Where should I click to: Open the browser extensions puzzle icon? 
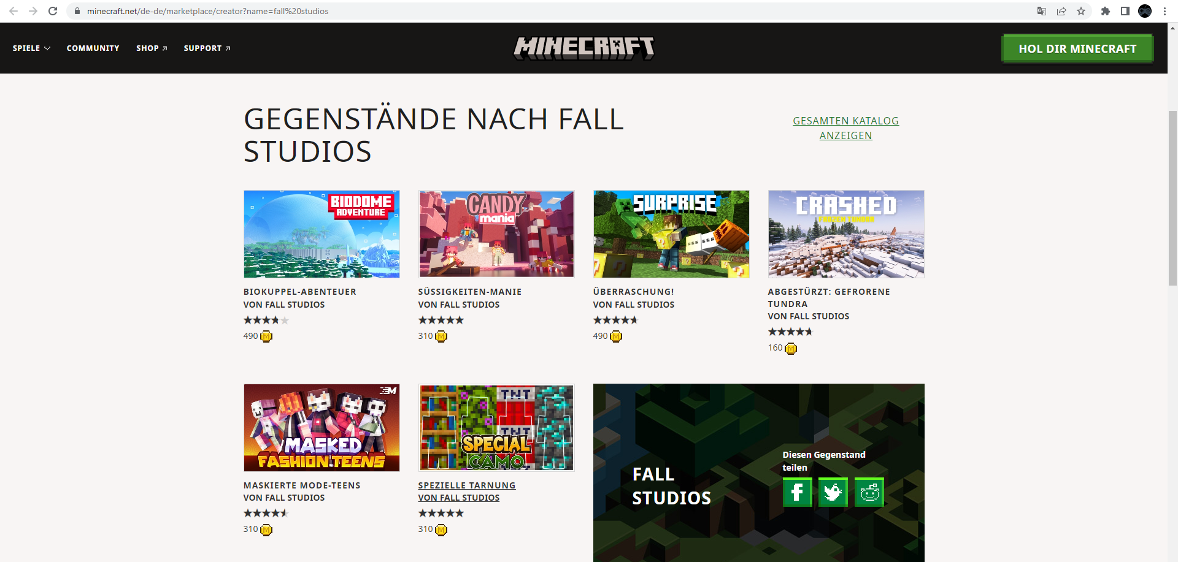point(1106,11)
